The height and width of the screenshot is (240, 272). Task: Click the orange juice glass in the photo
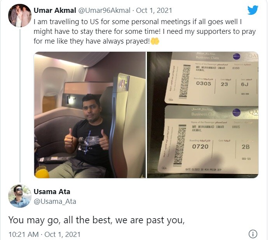click(x=42, y=172)
